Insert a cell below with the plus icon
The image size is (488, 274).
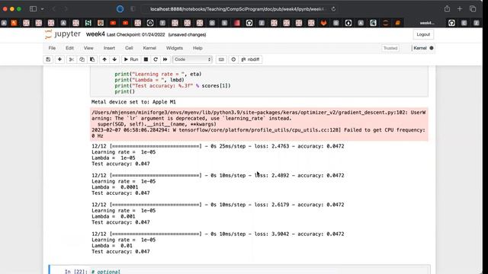pos(59,59)
